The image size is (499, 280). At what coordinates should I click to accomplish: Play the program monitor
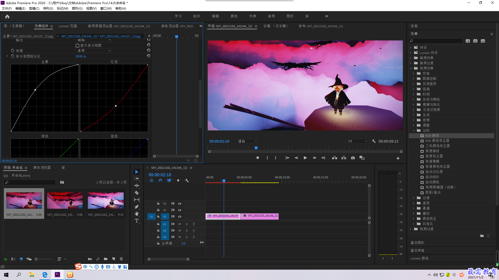tap(305, 158)
